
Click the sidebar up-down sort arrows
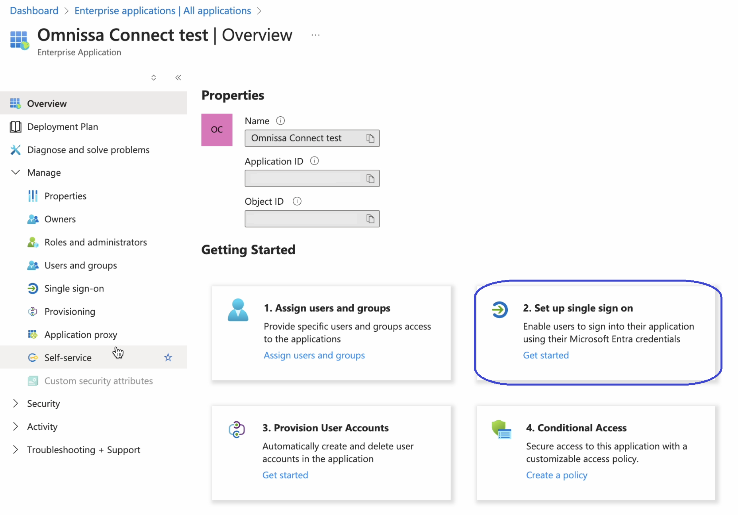[153, 78]
